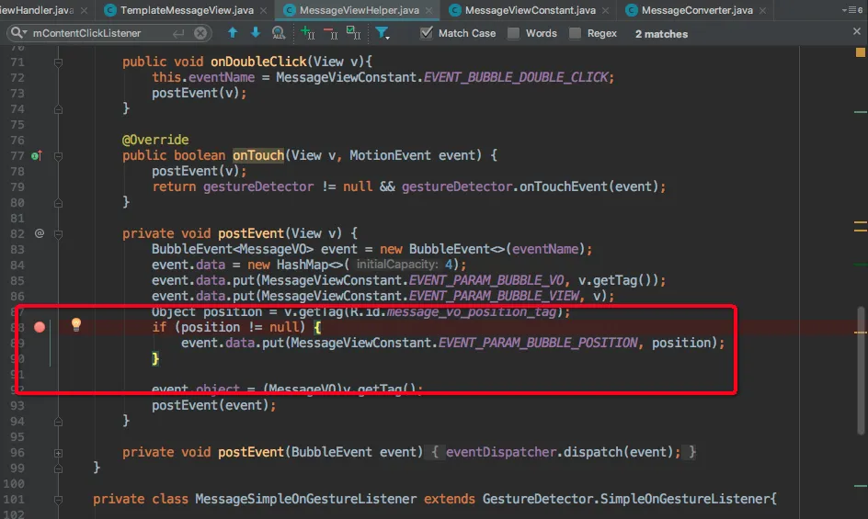The height and width of the screenshot is (519, 868).
Task: Close the MessageViewHelper.java tab
Action: pos(429,10)
